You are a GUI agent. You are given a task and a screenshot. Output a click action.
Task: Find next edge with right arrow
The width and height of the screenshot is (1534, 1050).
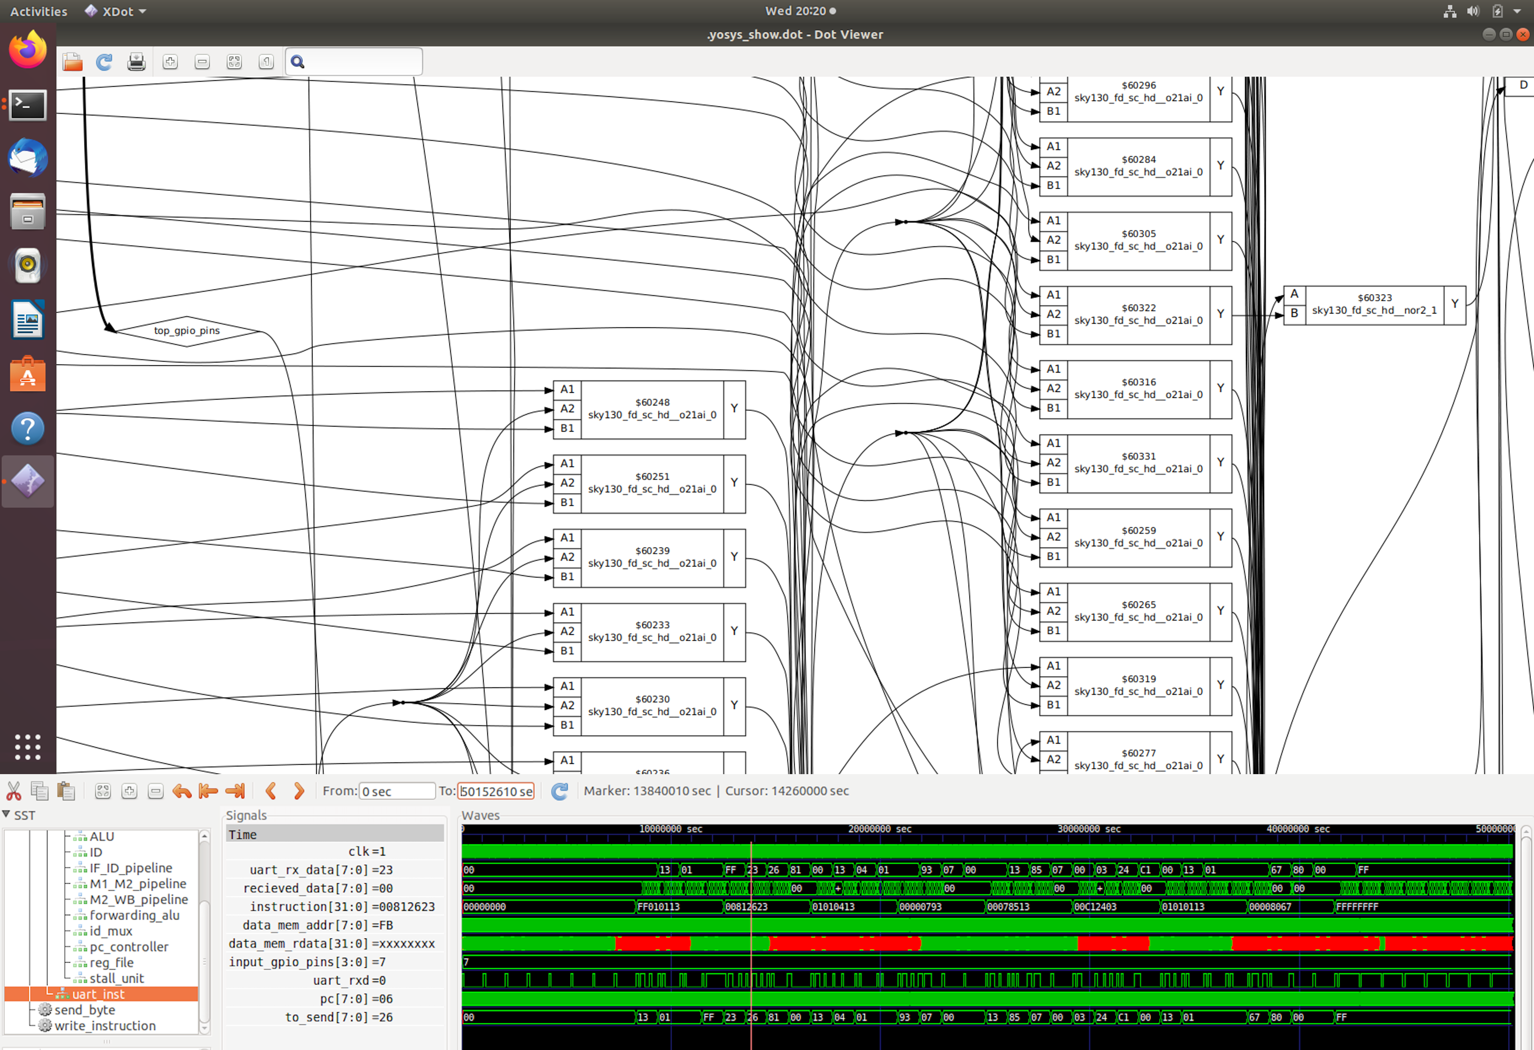pyautogui.click(x=298, y=791)
